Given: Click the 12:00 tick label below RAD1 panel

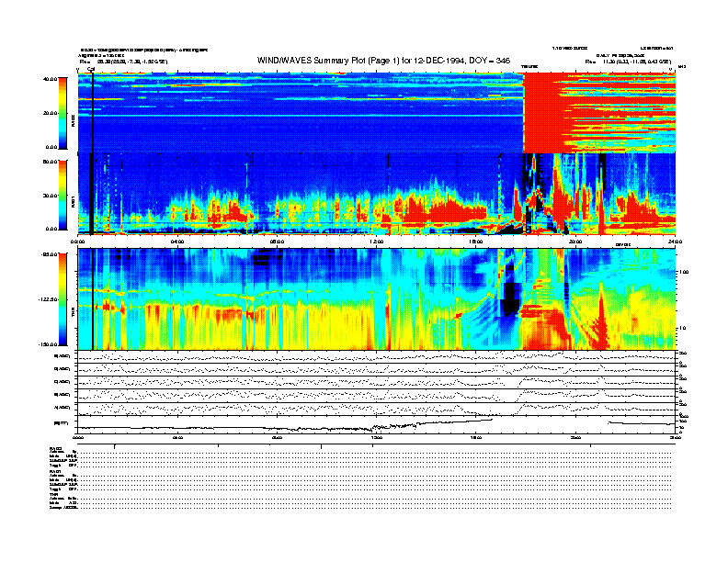Looking at the screenshot, I should (x=376, y=242).
